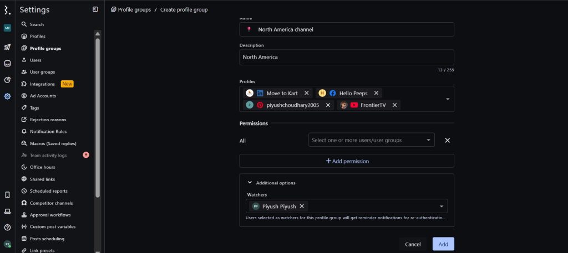Open the publishing rocket icon
Screen dimensions: 568x253
click(7, 47)
